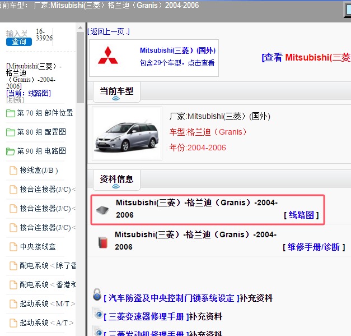Click the 当前：线路图 sidebar link

(x=29, y=93)
